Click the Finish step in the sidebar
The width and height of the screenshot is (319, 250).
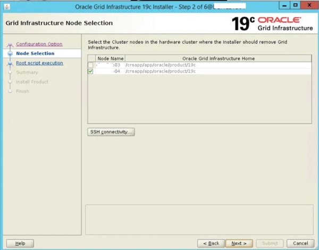tap(23, 91)
